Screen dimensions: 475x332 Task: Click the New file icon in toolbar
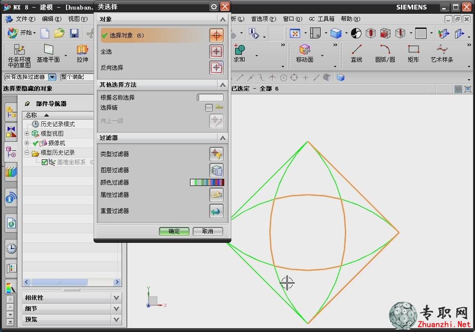(x=45, y=33)
